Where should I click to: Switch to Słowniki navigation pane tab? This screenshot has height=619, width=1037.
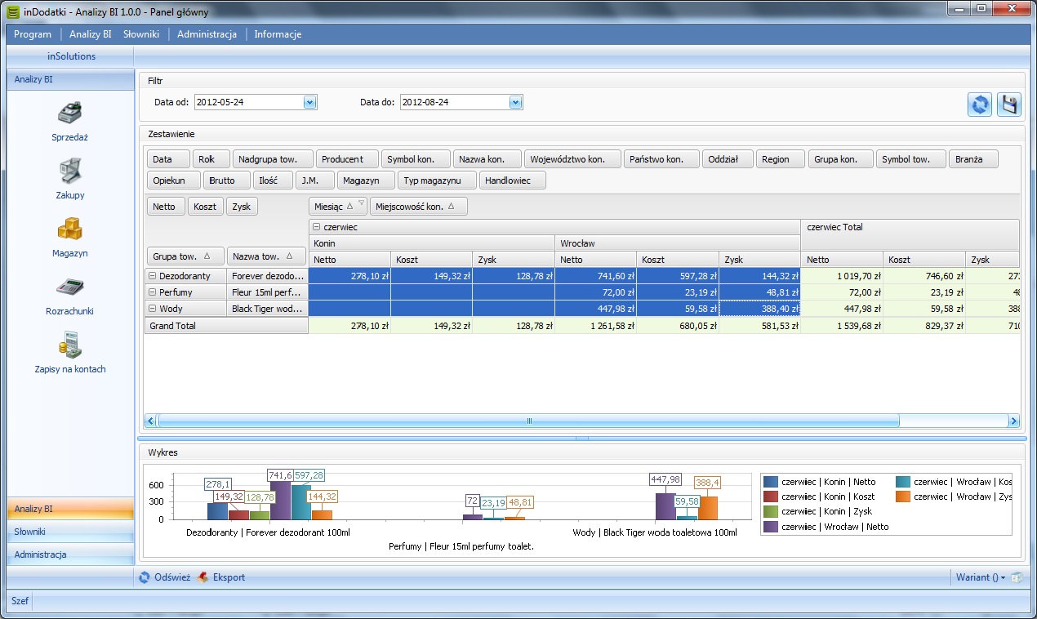70,532
